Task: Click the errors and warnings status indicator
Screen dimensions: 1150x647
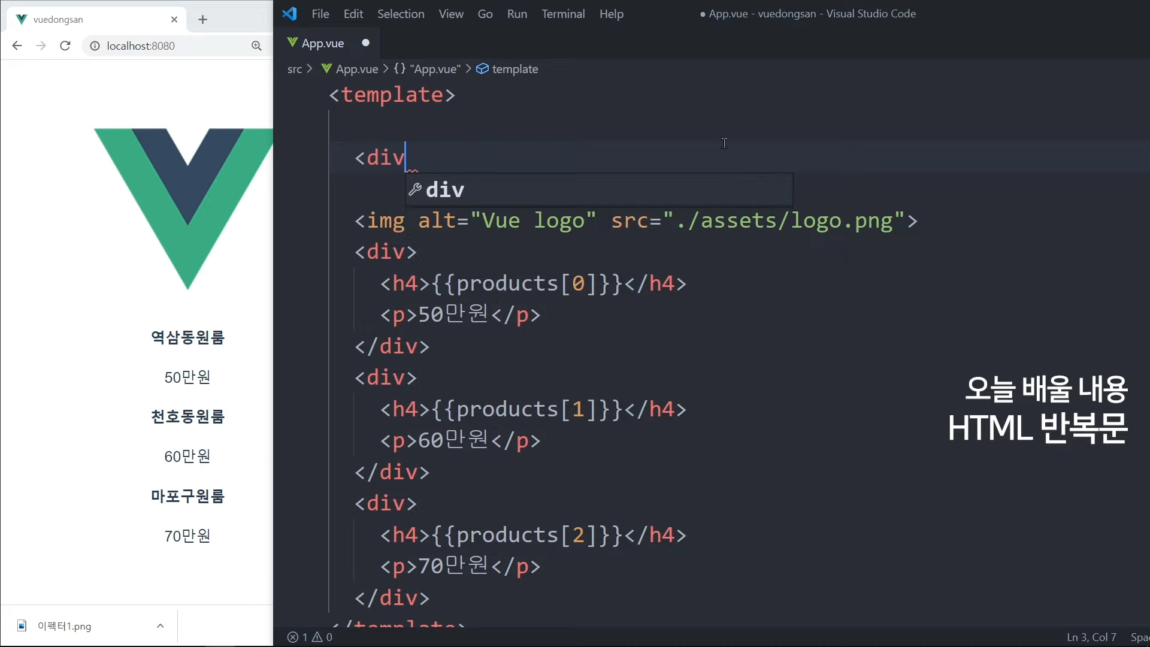Action: tap(310, 637)
